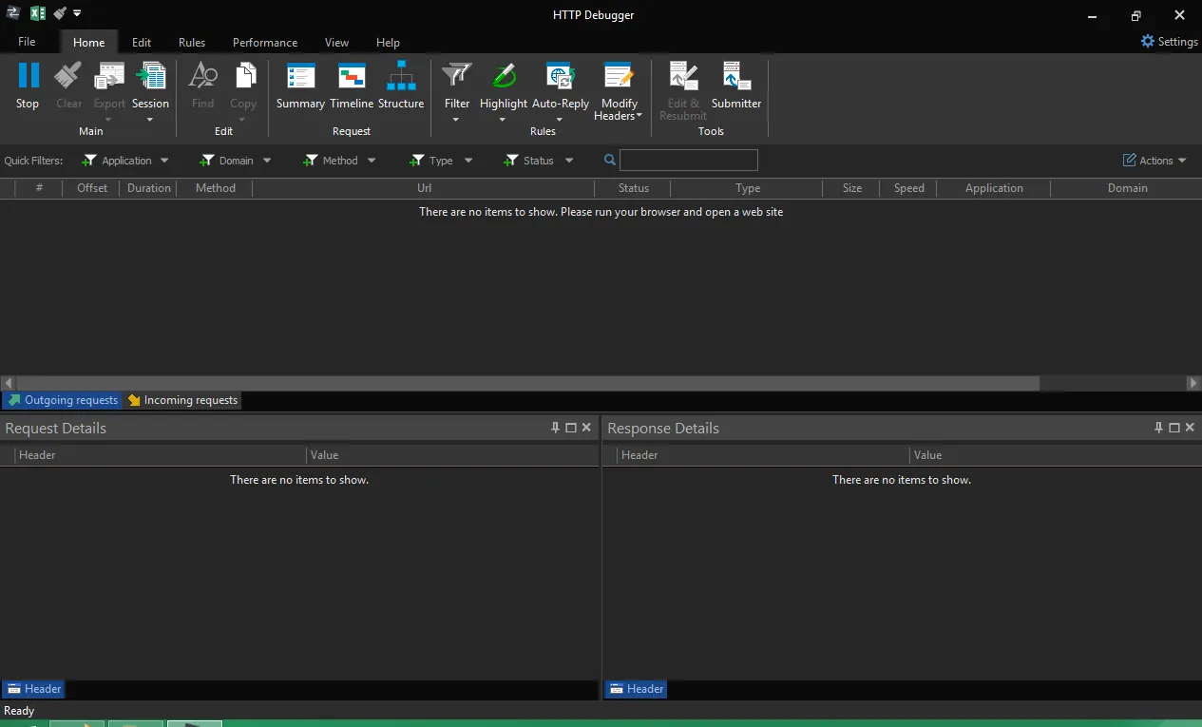Screen dimensions: 1202x727
Task: Expand the arrow under Filter button
Action: pos(455,120)
